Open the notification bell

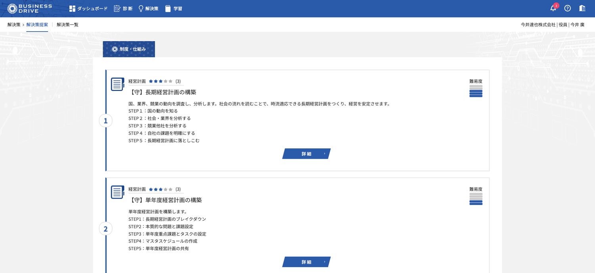click(x=553, y=8)
